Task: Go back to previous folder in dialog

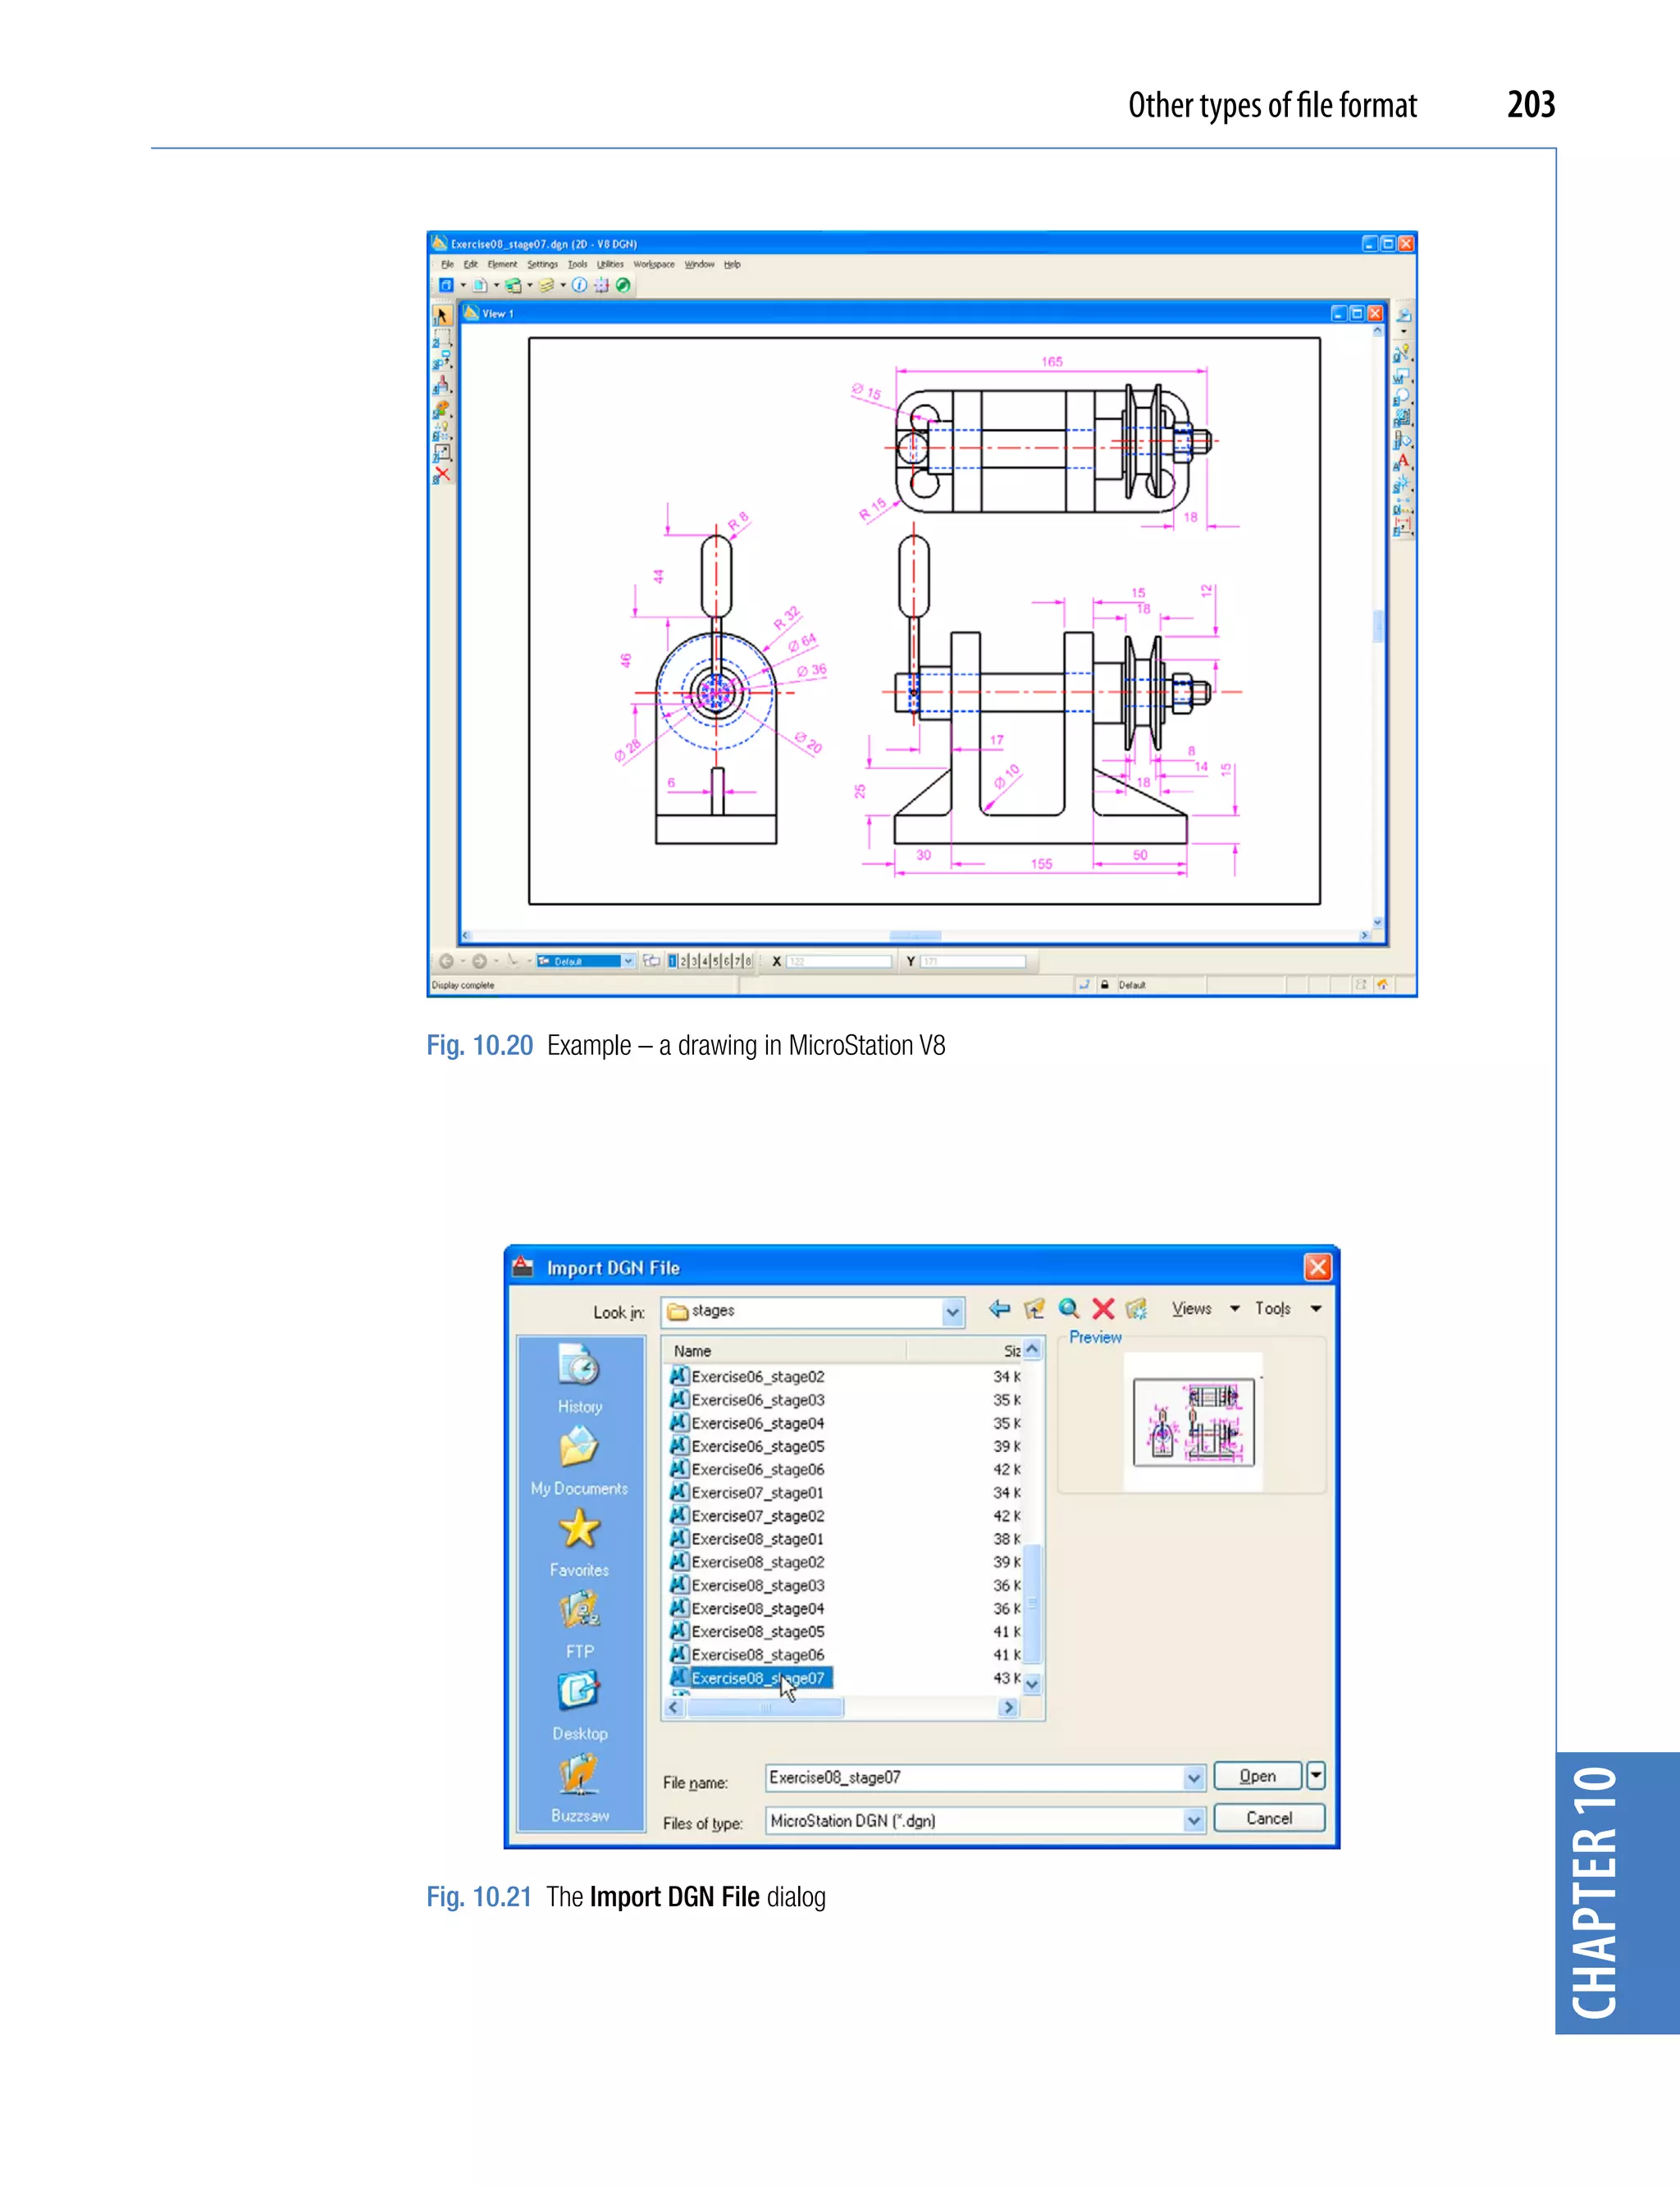Action: pyautogui.click(x=999, y=1308)
